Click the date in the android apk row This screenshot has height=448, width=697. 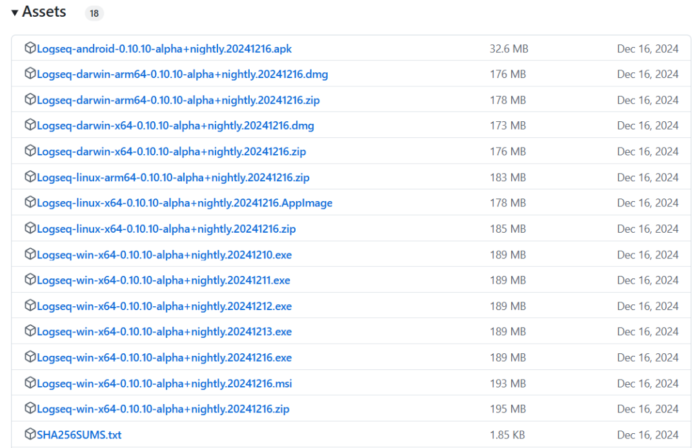coord(648,49)
